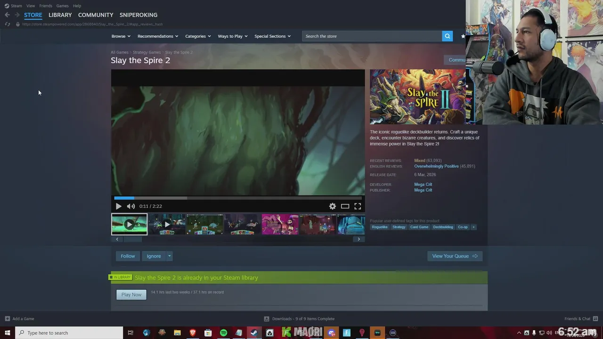Open the Mega Crit developer link
The image size is (603, 339).
[423, 185]
